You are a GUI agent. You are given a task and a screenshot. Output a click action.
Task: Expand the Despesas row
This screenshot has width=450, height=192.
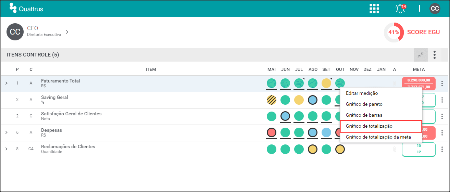click(x=6, y=132)
